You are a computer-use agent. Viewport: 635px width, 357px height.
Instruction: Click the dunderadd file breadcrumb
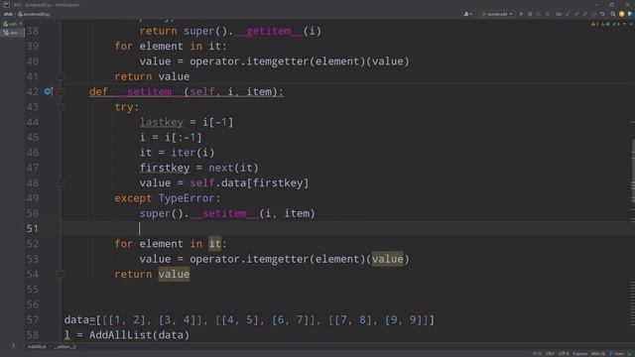(x=35, y=14)
